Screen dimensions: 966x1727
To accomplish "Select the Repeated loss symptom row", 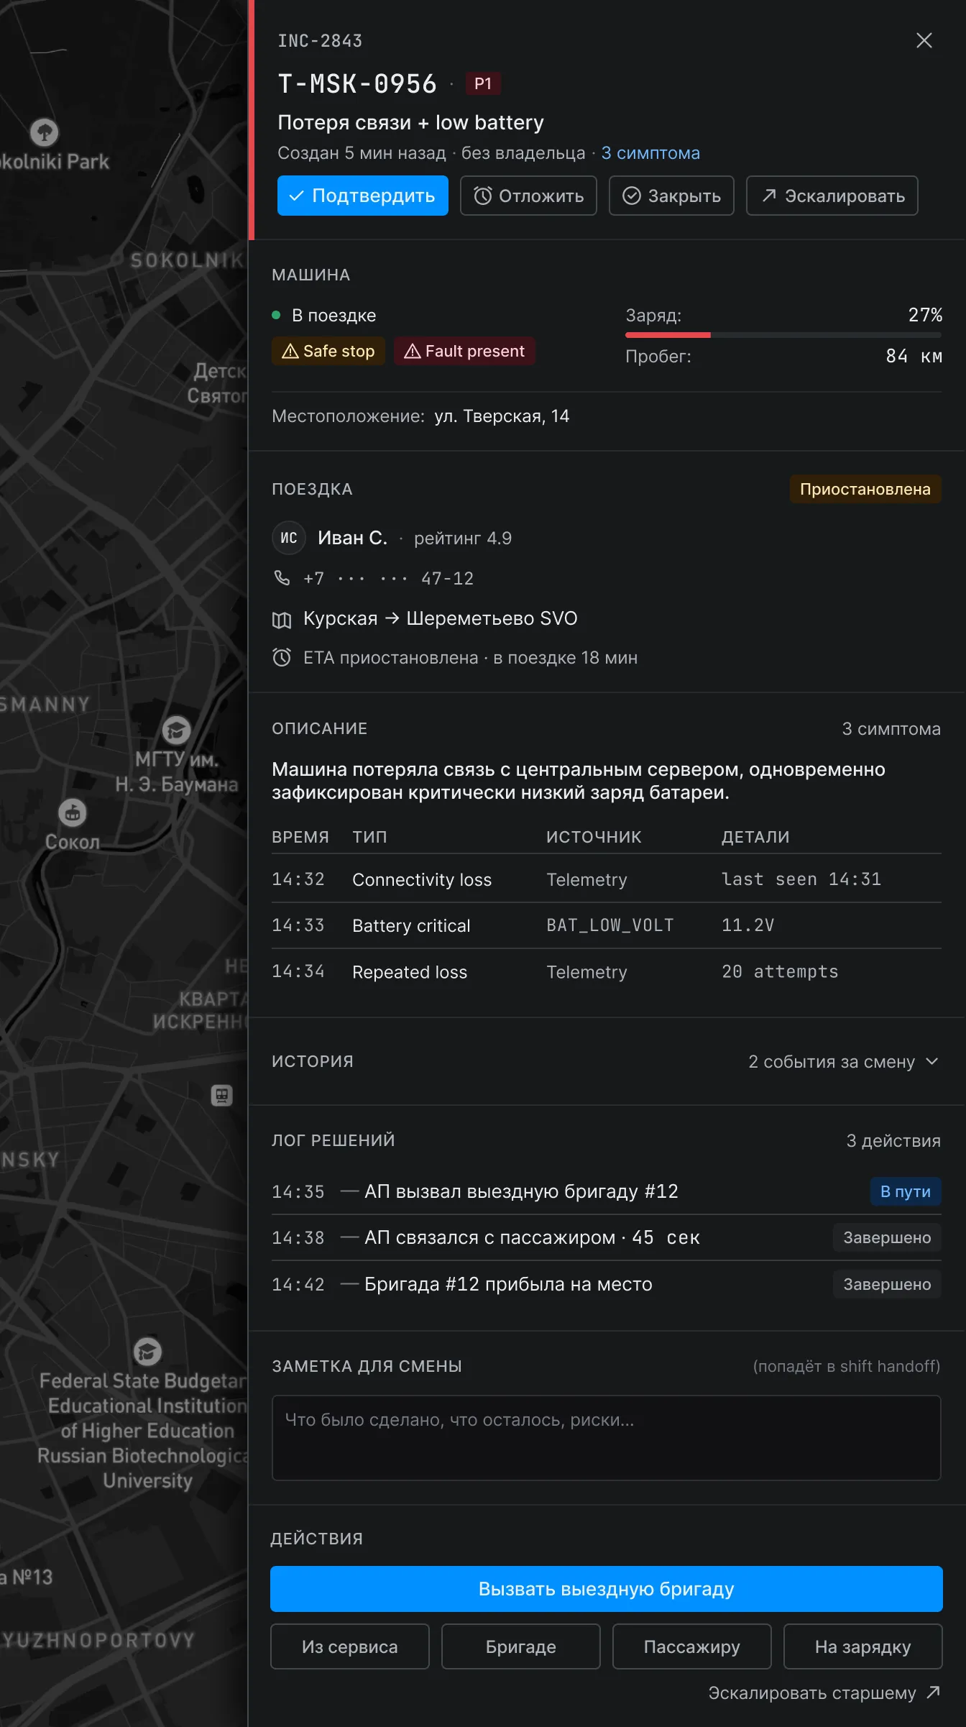I will coord(607,972).
